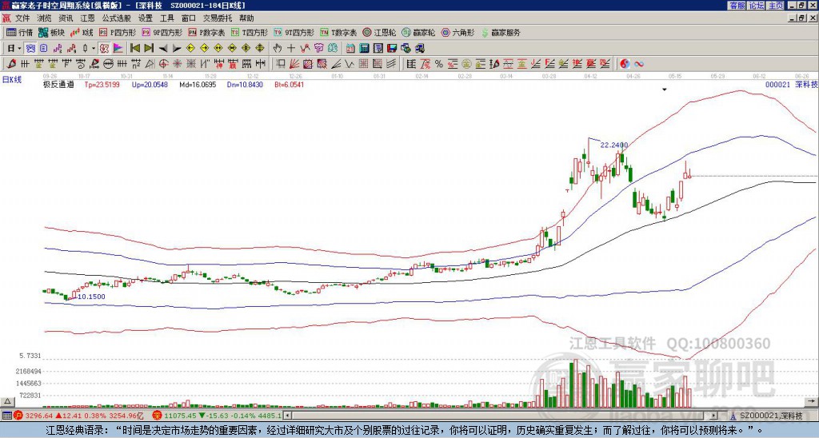Viewport: 819px width, 438px height.
Task: Click the percent sign tool
Action: point(439,64)
